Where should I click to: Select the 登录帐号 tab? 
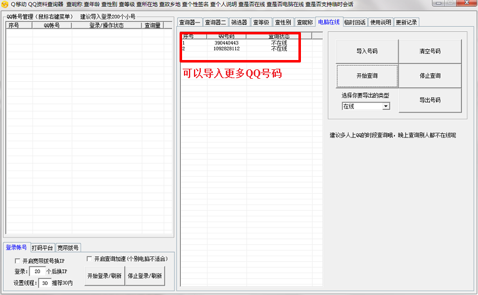point(16,247)
